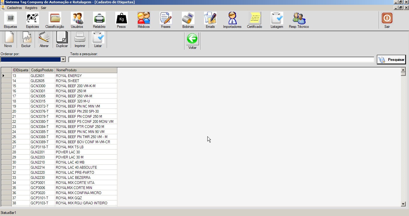Click grid scrollbar up arrow
This screenshot has height=216, width=409.
tap(403, 70)
